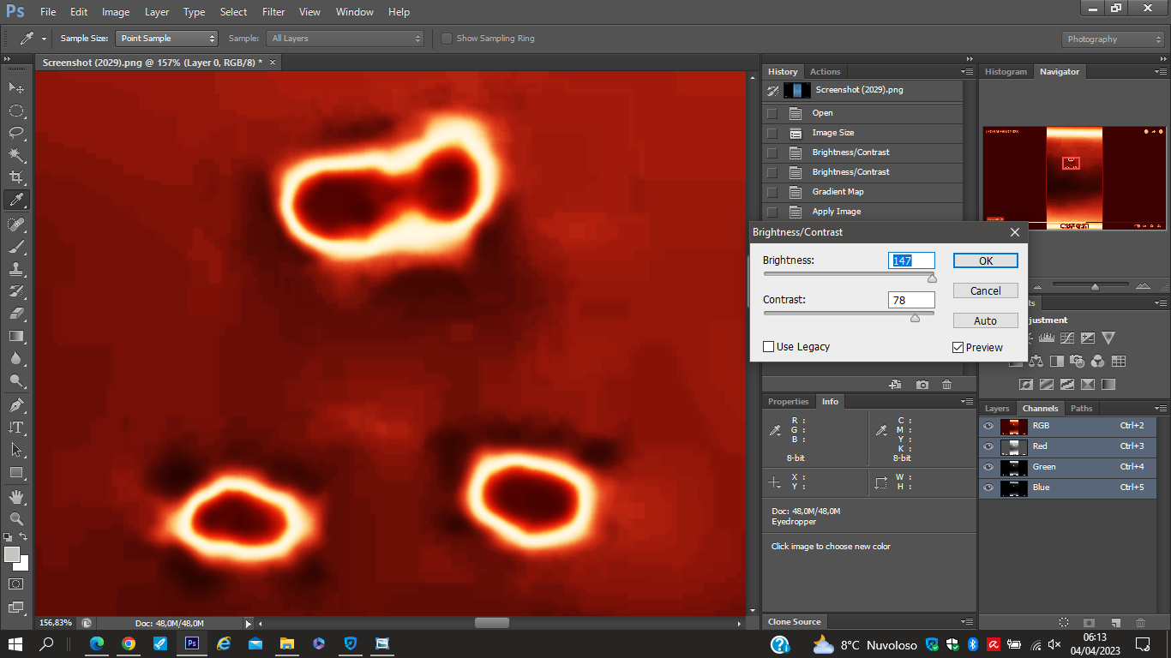This screenshot has height=658, width=1171.
Task: Click the Contrast slider handle
Action: tap(915, 318)
